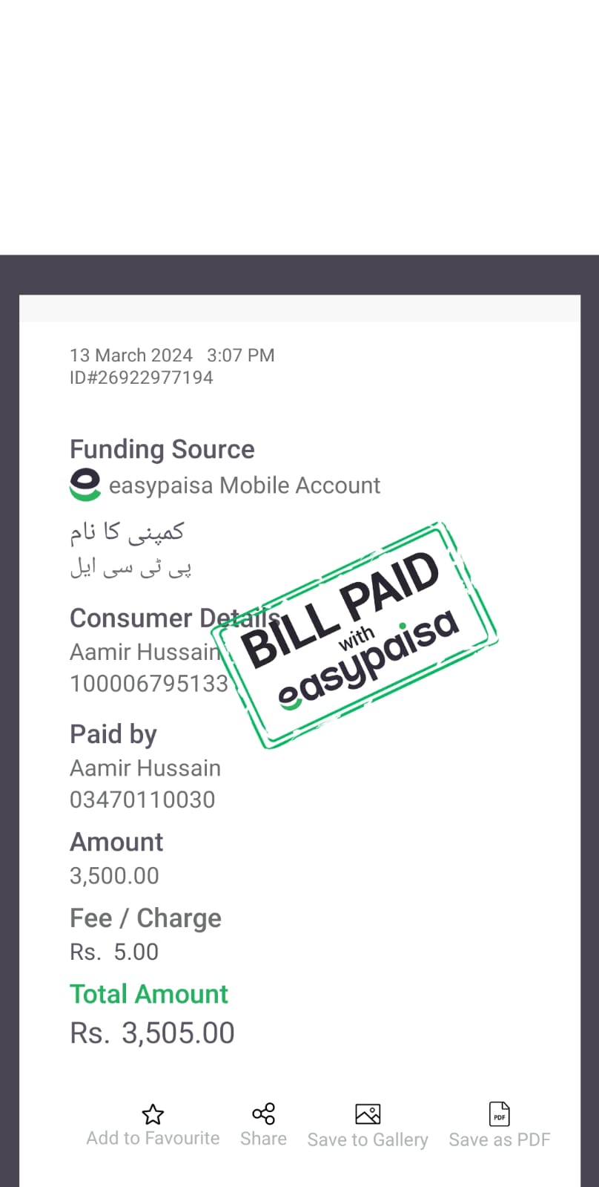Screen dimensions: 599x1187
Task: Click the easypaisa logo beside Mobile Account
Action: pos(85,485)
